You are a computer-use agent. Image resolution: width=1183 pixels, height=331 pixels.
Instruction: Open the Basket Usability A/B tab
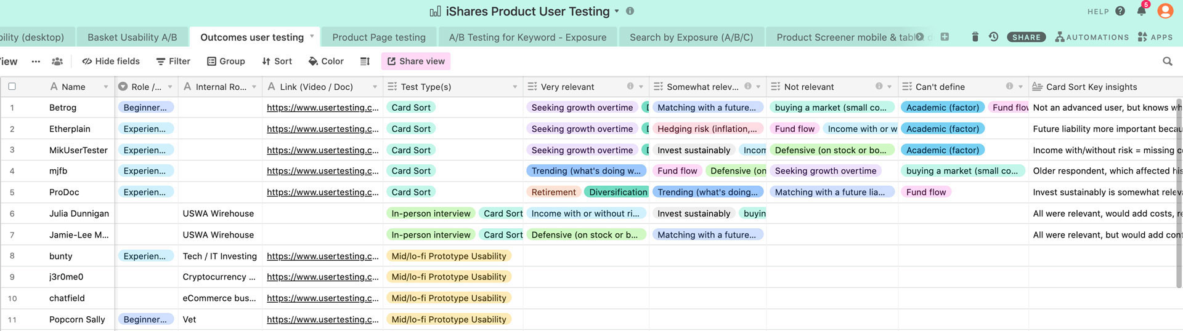pos(132,38)
